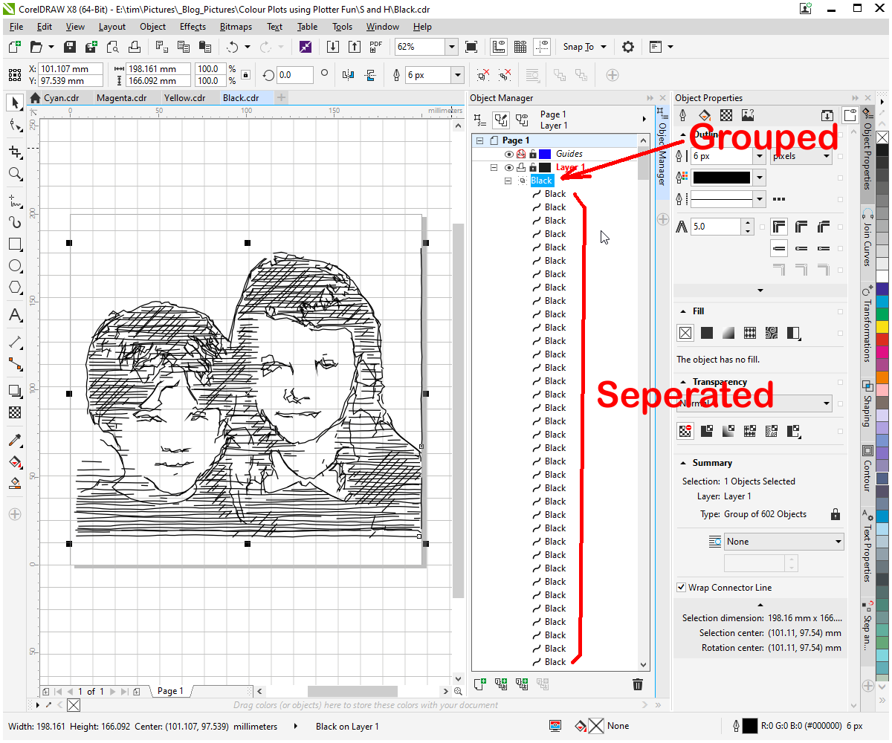892x743 pixels.
Task: Open the Bitmaps menu
Action: [236, 27]
